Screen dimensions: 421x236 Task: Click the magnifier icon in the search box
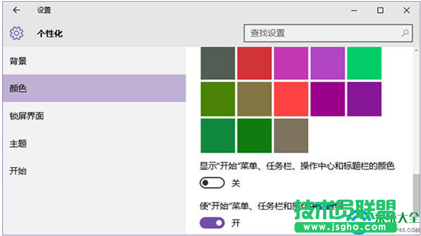coord(405,33)
